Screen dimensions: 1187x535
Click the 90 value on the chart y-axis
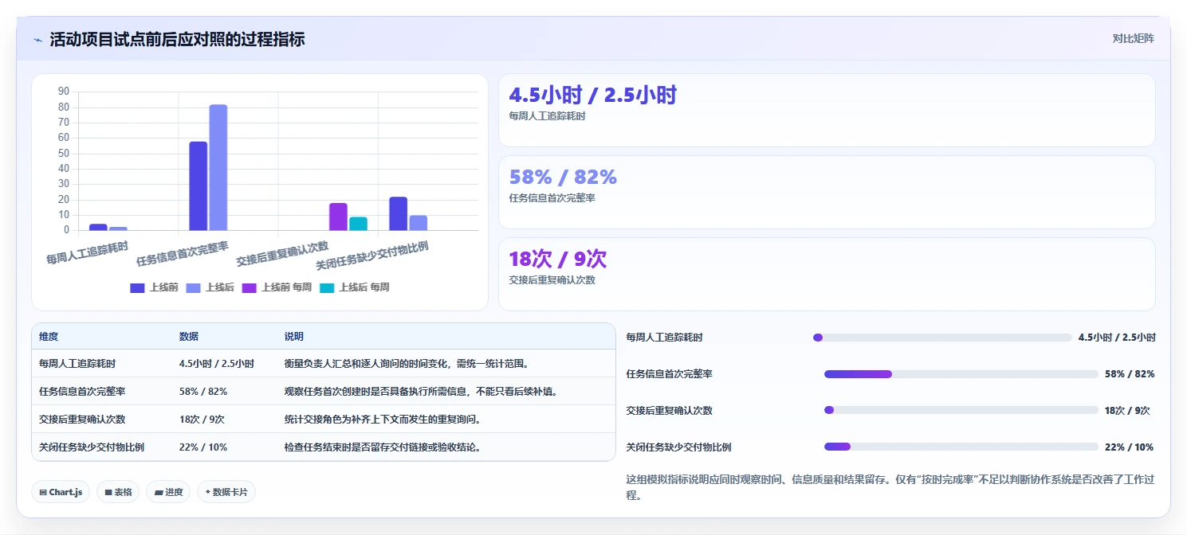click(64, 92)
